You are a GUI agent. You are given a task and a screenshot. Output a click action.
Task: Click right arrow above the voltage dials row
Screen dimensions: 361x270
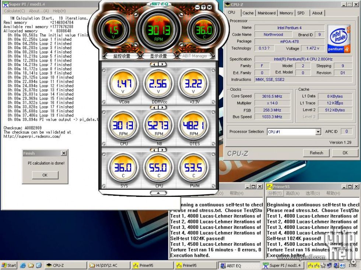point(163,64)
